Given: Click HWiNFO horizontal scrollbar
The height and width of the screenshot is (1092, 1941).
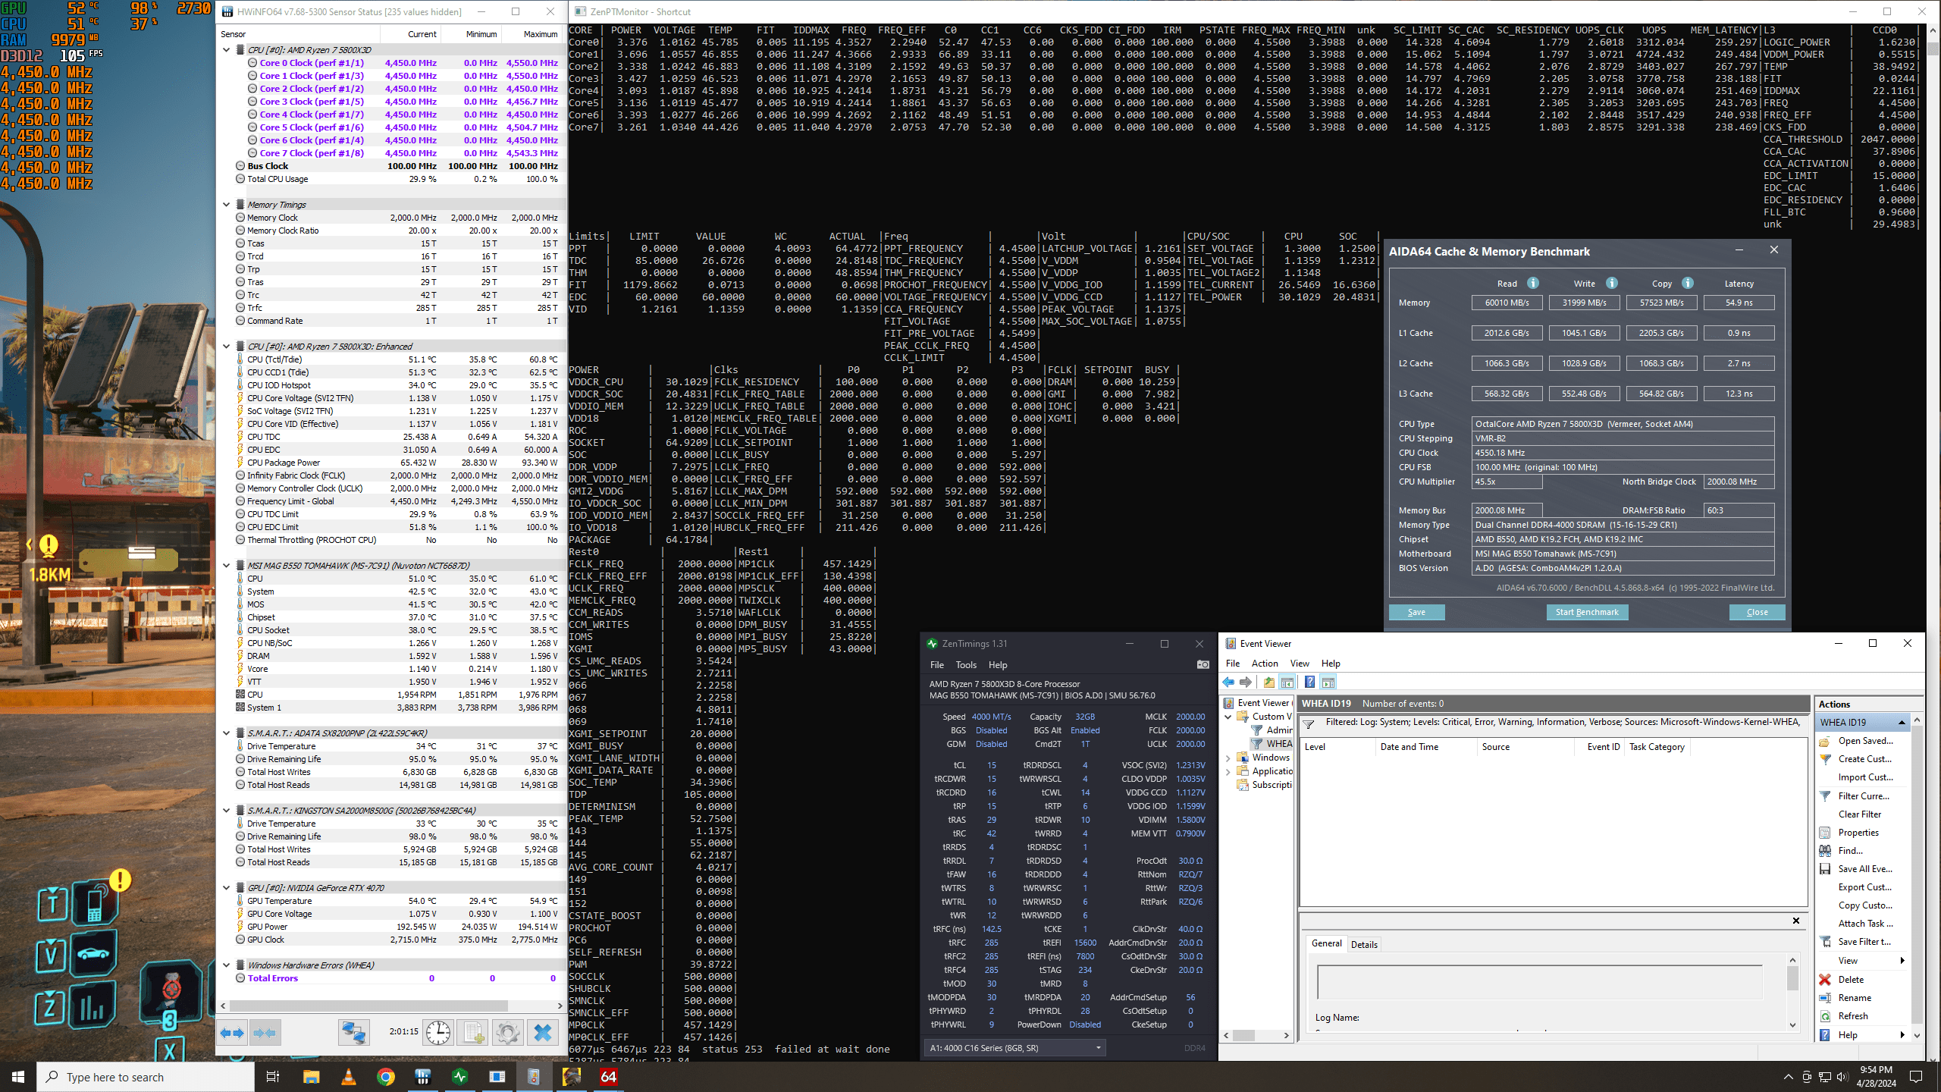Looking at the screenshot, I should coord(369,1006).
